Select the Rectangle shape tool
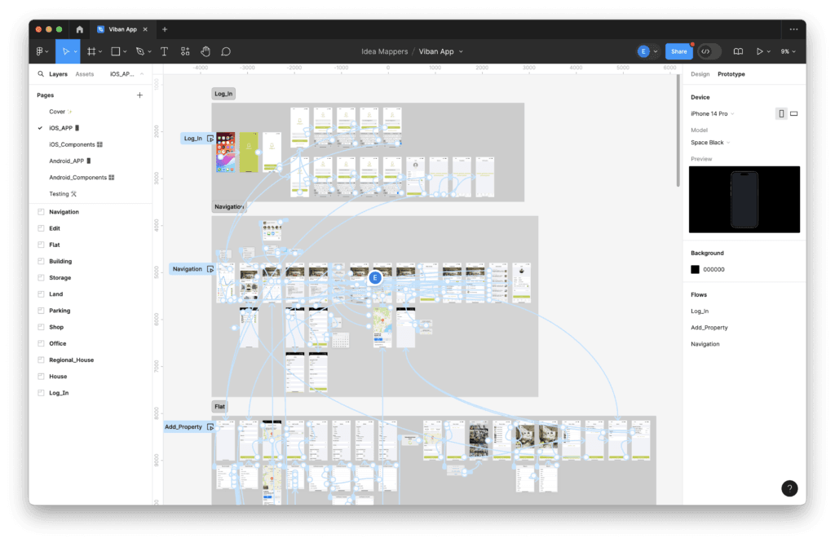The image size is (835, 543). click(x=116, y=51)
